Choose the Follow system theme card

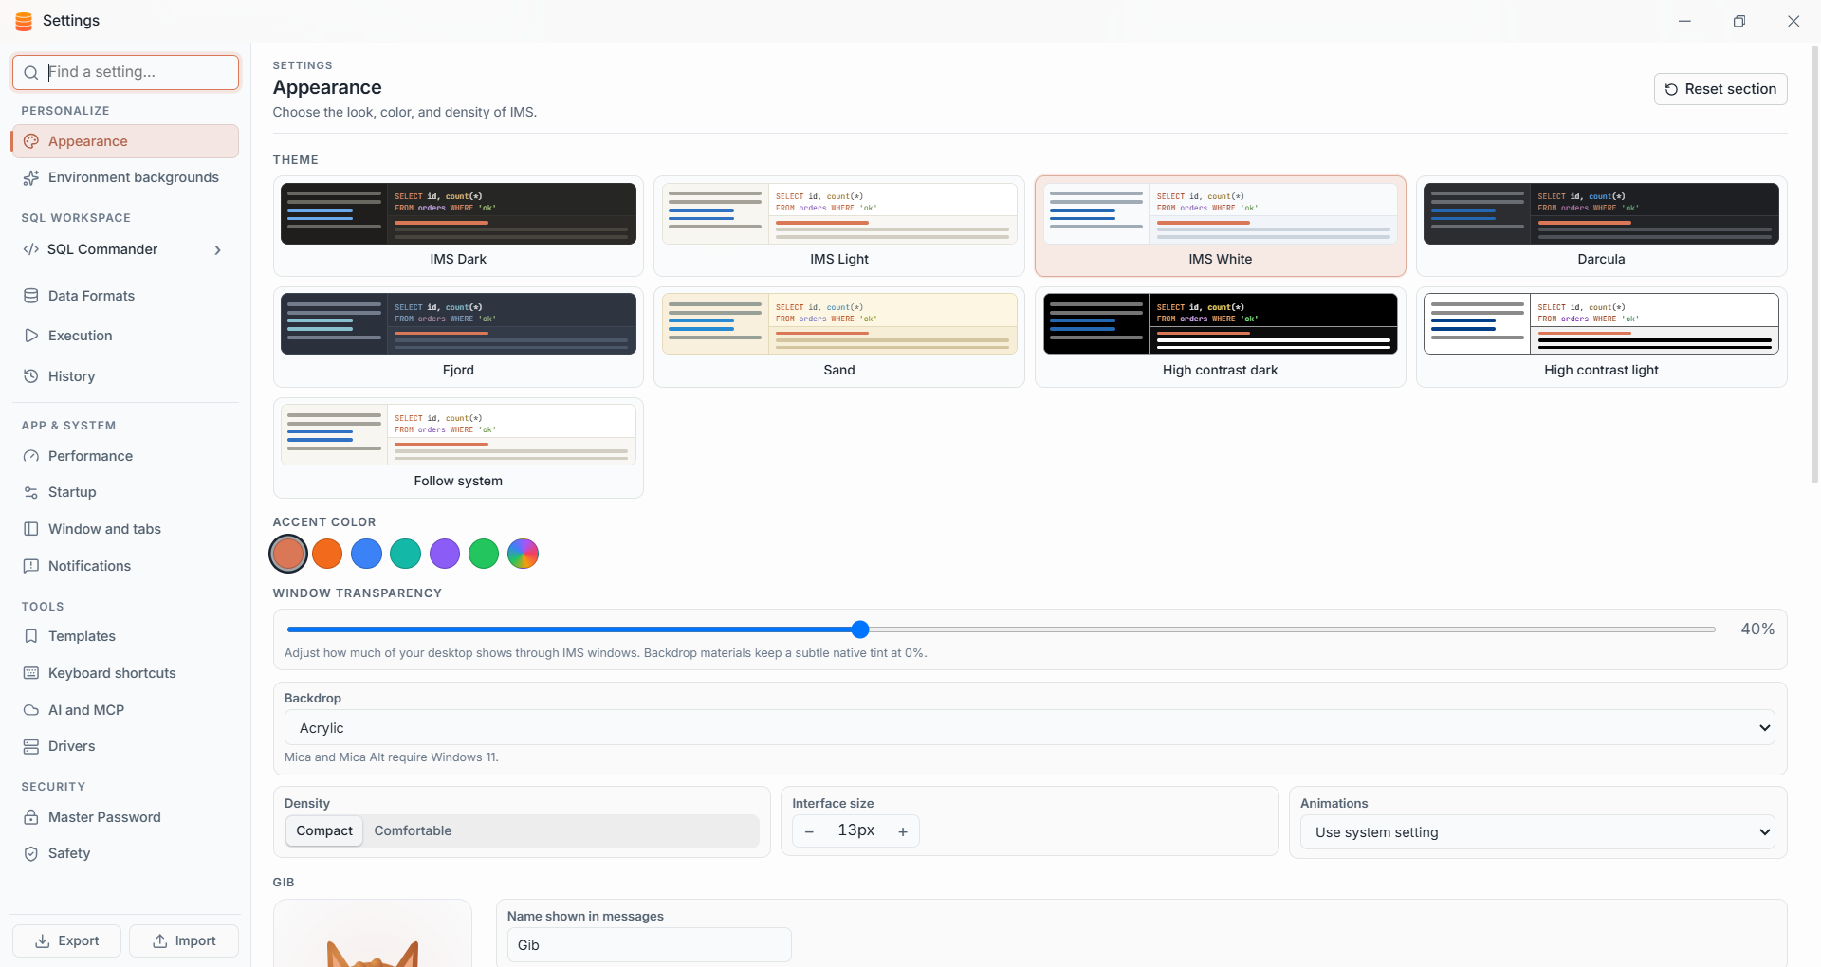458,447
